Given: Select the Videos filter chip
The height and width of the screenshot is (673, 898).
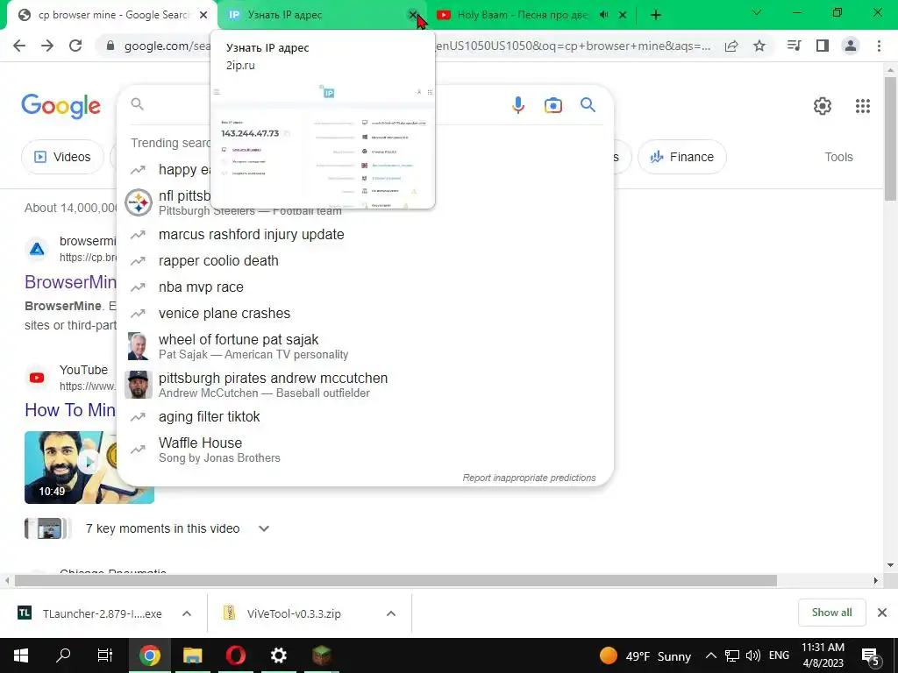Looking at the screenshot, I should pyautogui.click(x=62, y=157).
